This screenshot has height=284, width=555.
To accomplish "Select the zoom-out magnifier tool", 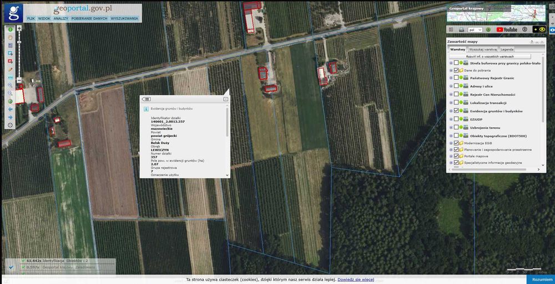I will [x=10, y=93].
